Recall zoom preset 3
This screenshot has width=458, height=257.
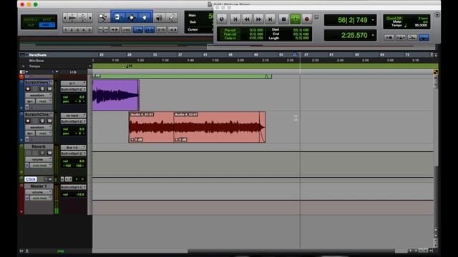(x=78, y=30)
